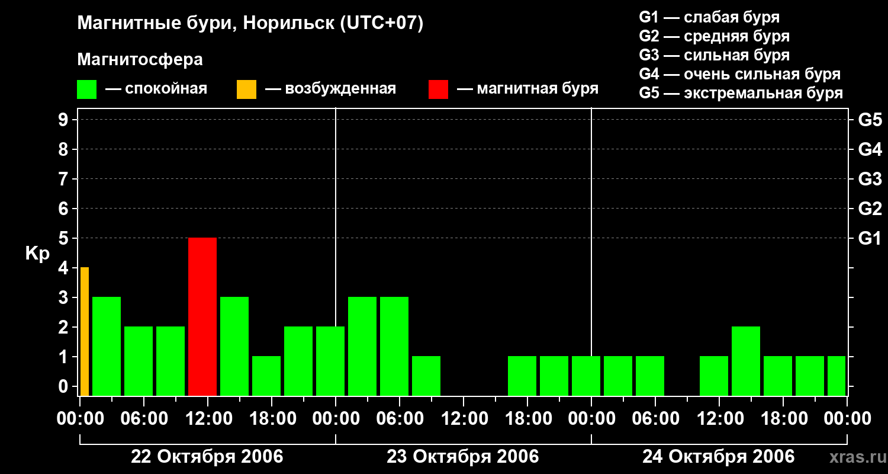Click the 06:00 time label for 23 October
This screenshot has width=888, height=474.
(x=399, y=418)
